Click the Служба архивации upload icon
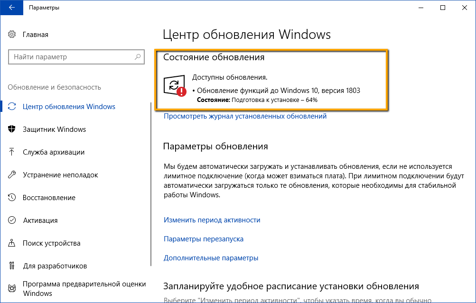Viewport: 476px width, 303px height. (12, 152)
